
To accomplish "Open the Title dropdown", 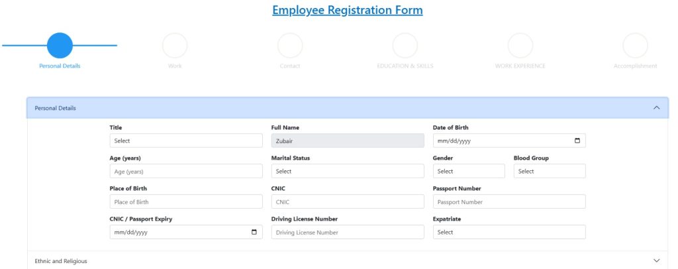I will pos(186,140).
